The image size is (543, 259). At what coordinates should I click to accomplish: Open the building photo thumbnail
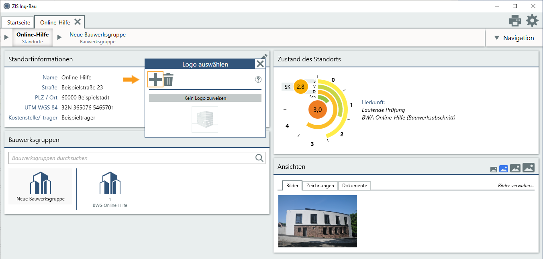click(x=317, y=221)
